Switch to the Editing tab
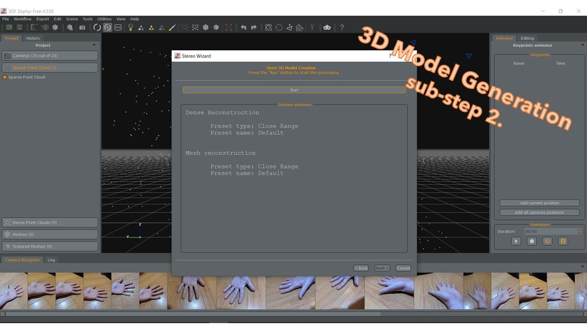Image resolution: width=587 pixels, height=330 pixels. [x=527, y=38]
